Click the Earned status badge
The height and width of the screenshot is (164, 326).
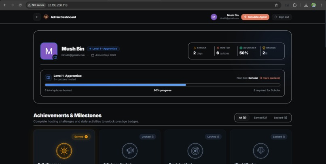coord(81,137)
